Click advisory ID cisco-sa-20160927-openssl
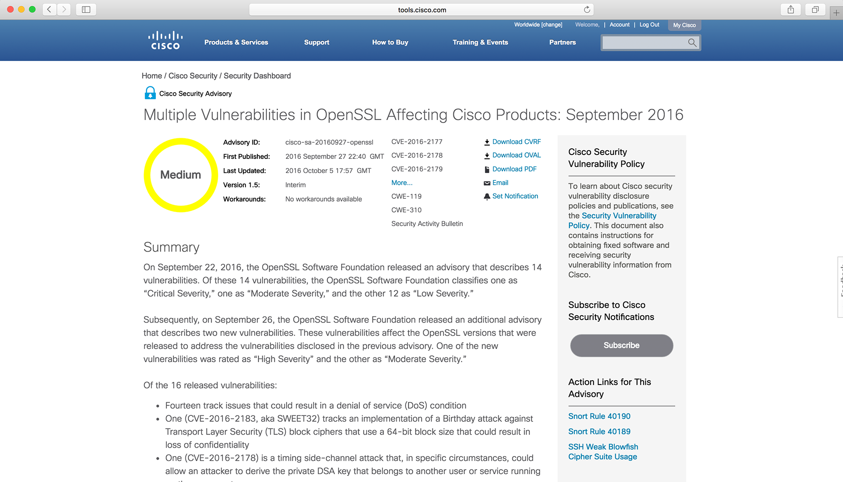 coord(329,142)
